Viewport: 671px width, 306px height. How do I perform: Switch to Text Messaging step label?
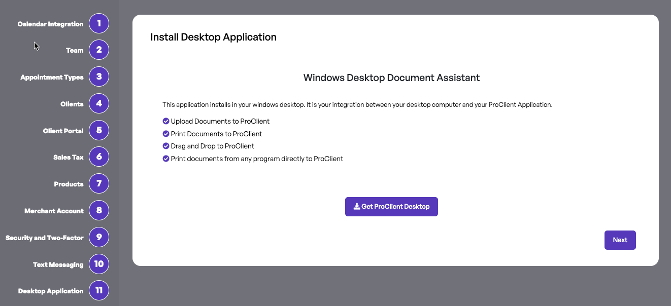pyautogui.click(x=58, y=265)
